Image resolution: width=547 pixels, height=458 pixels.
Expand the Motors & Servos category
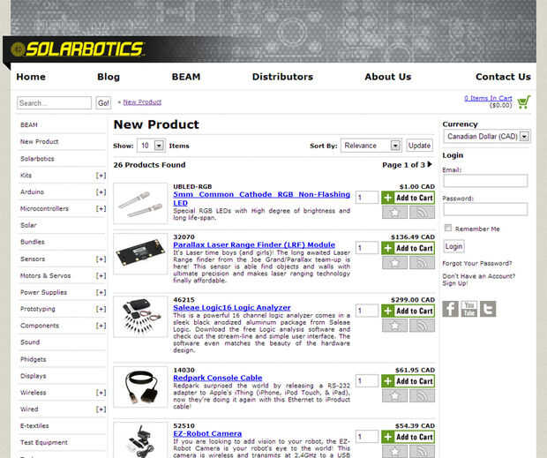click(101, 276)
